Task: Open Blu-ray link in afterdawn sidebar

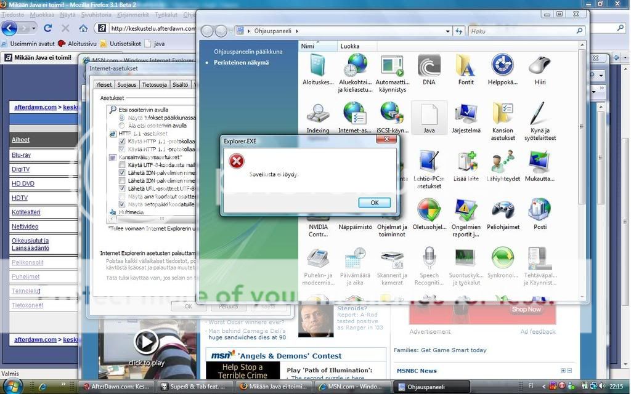Action: [21, 155]
